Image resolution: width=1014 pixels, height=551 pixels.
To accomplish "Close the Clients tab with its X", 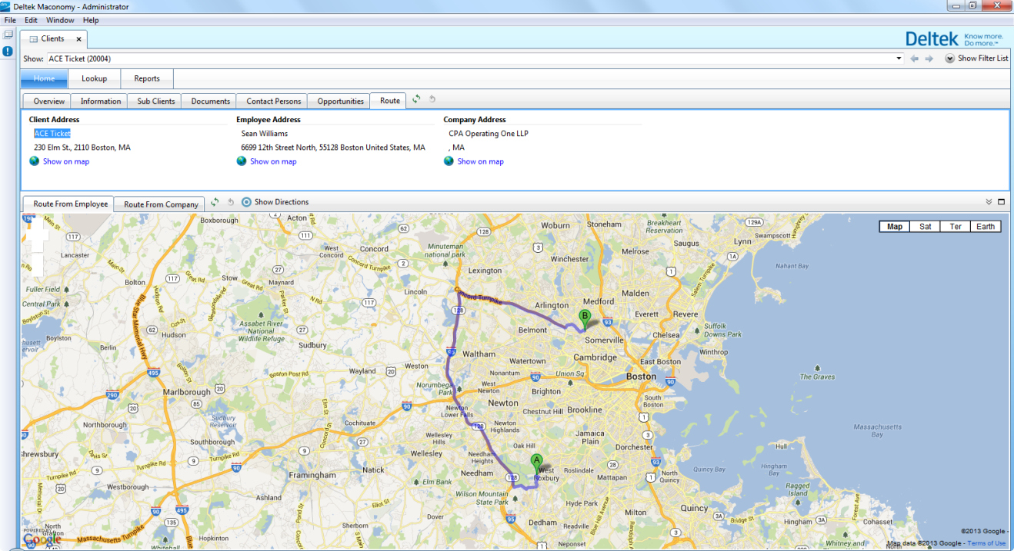I will 79,38.
